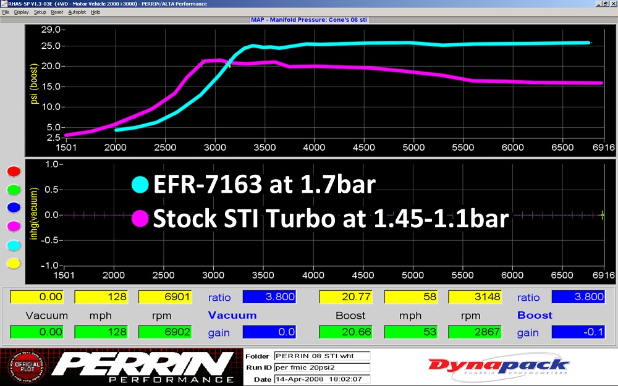Open the Display menu
618x386 pixels.
[21, 12]
